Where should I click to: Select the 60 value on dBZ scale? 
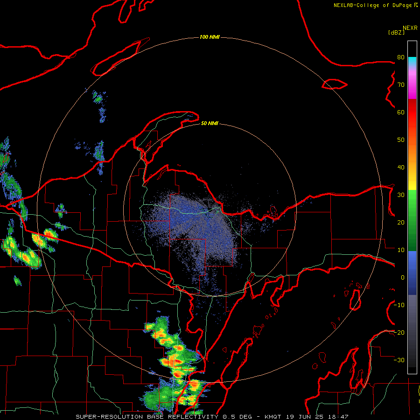[x=401, y=112]
